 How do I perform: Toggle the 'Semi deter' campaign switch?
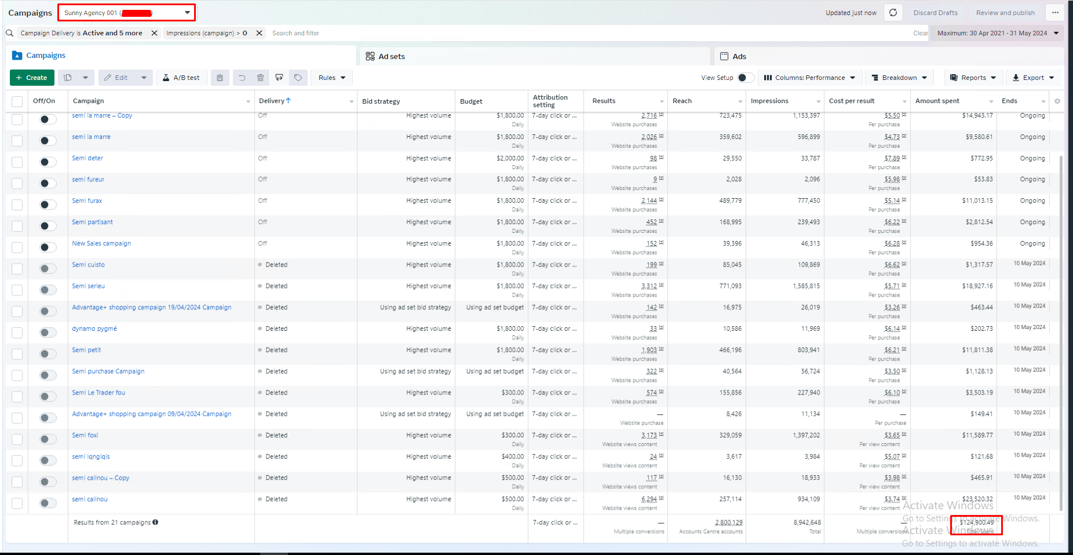[48, 162]
